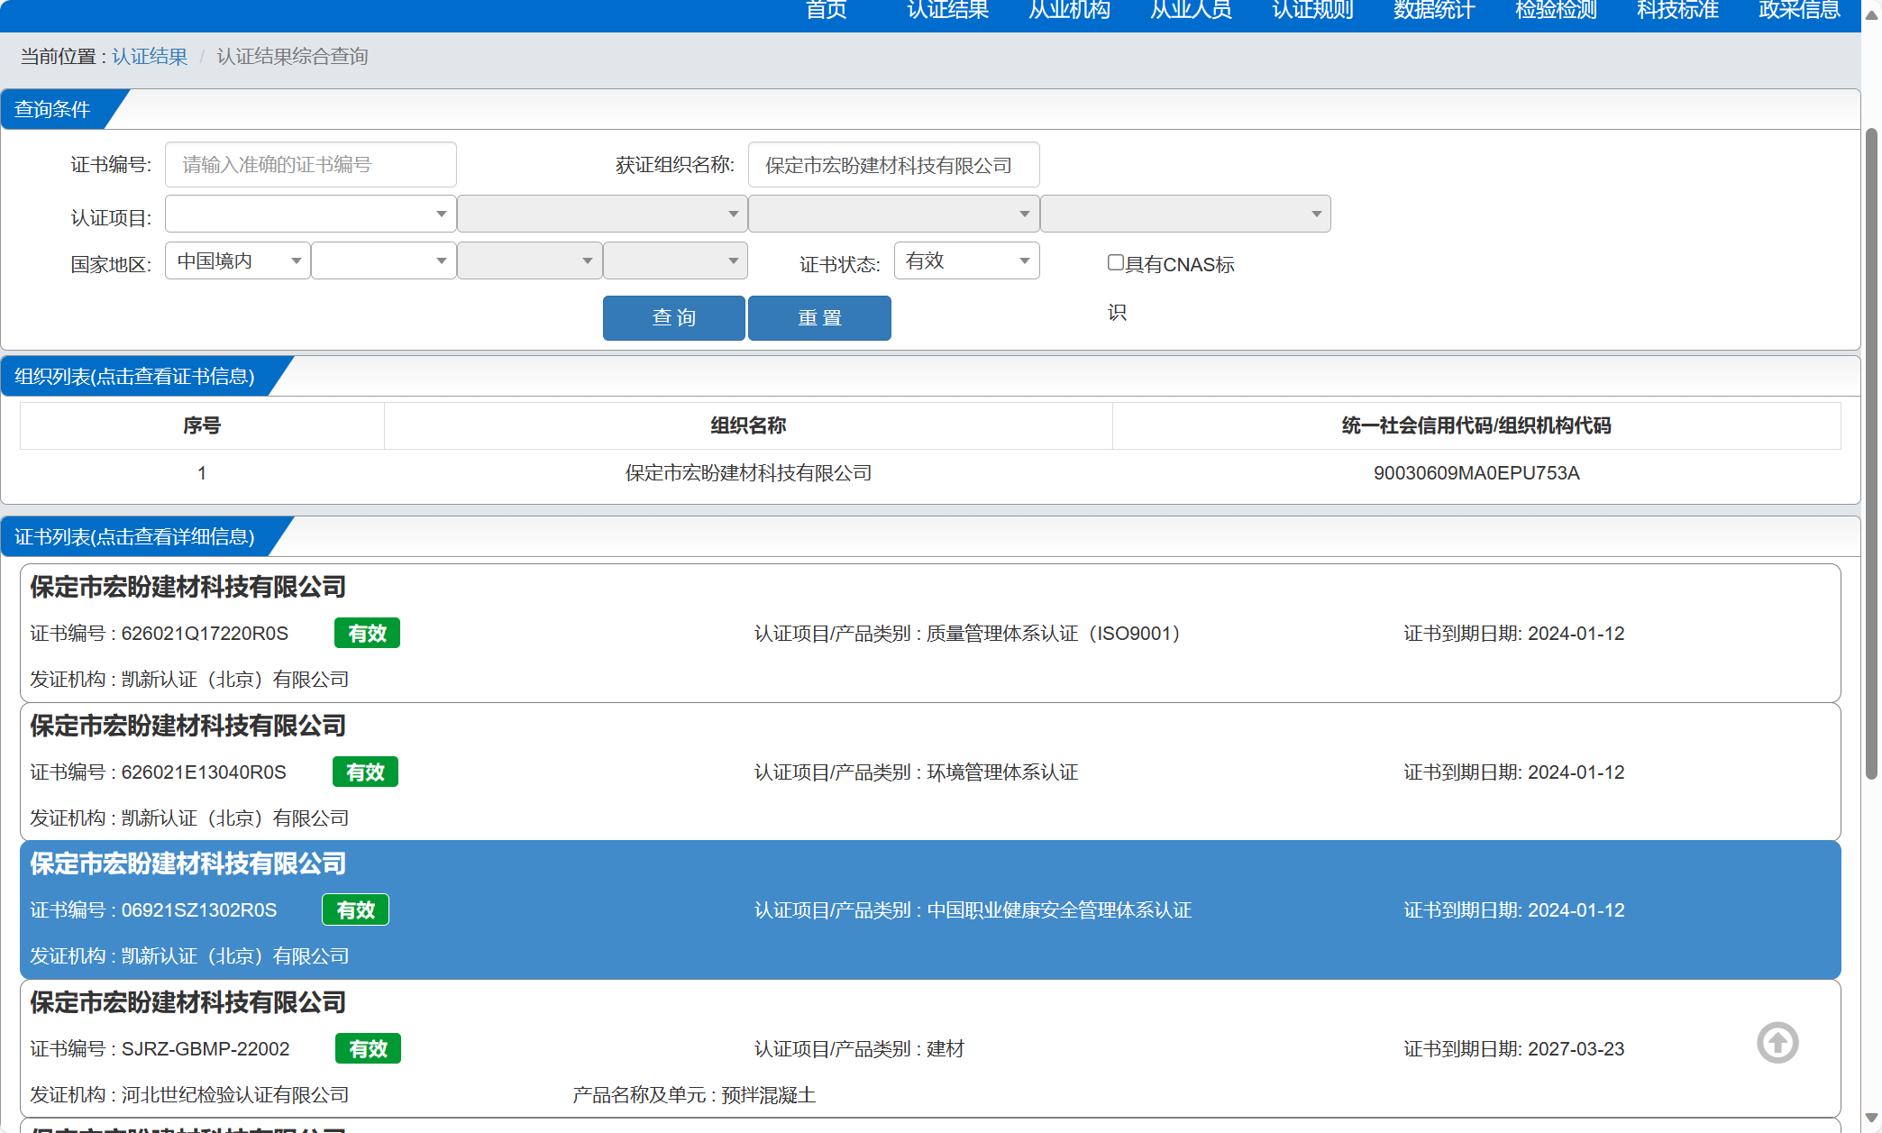Click the vertical page scrollbar thumb
The width and height of the screenshot is (1882, 1133).
pyautogui.click(x=1871, y=453)
